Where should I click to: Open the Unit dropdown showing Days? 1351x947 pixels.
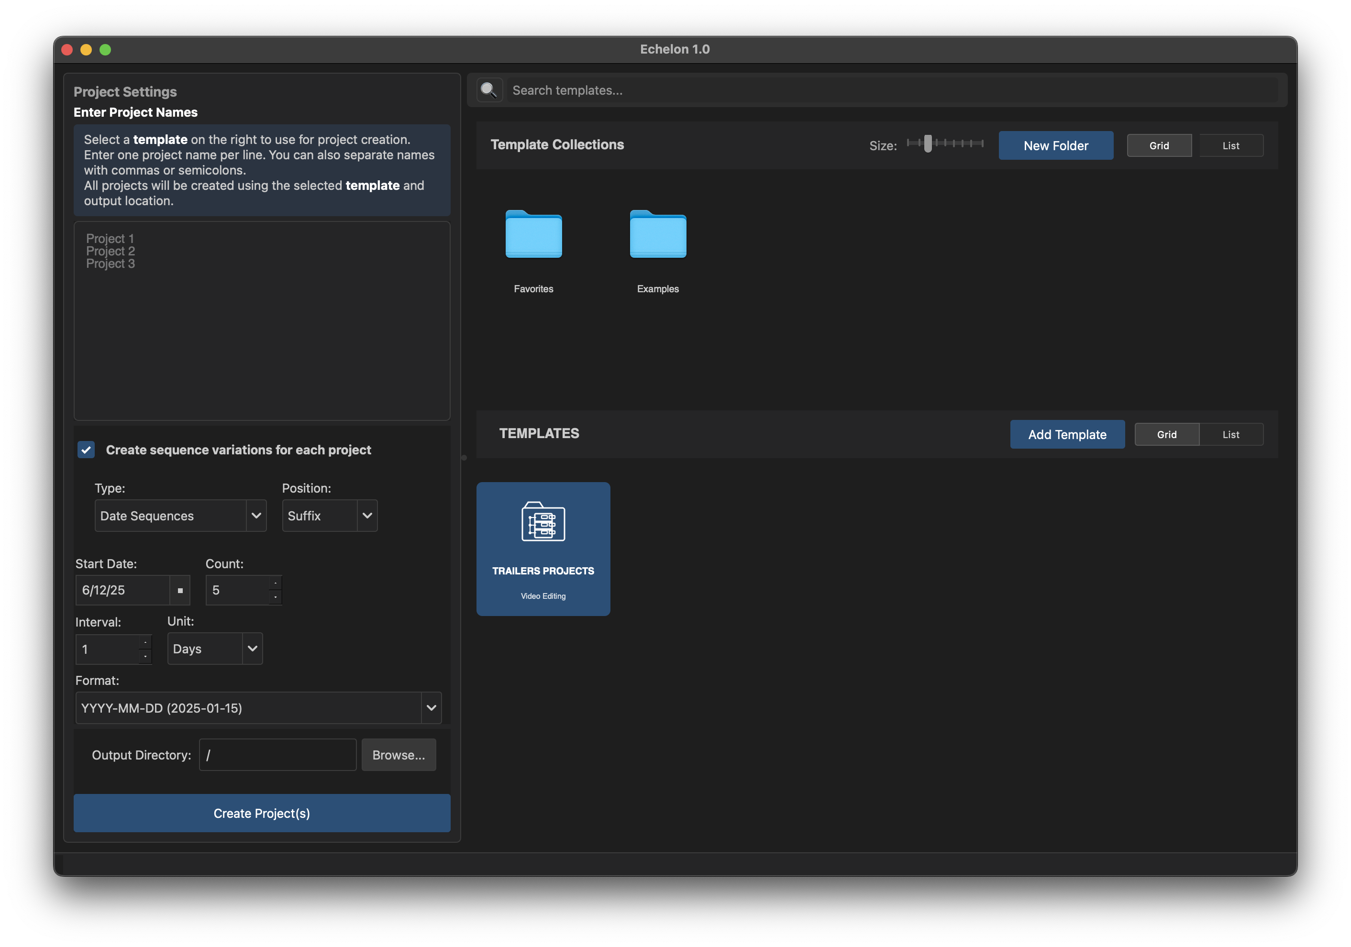(x=215, y=649)
